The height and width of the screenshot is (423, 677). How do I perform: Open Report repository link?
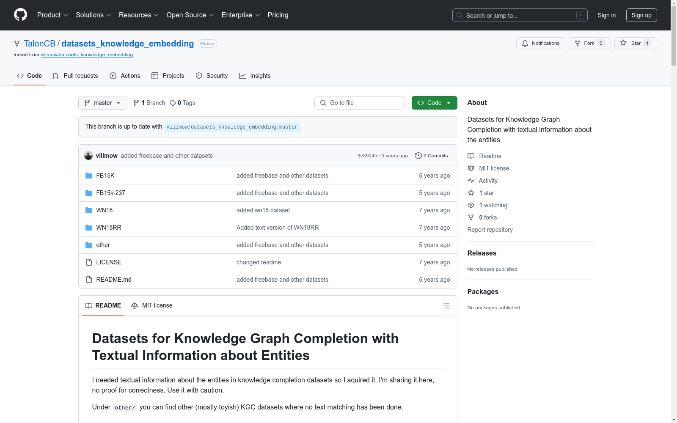[490, 230]
